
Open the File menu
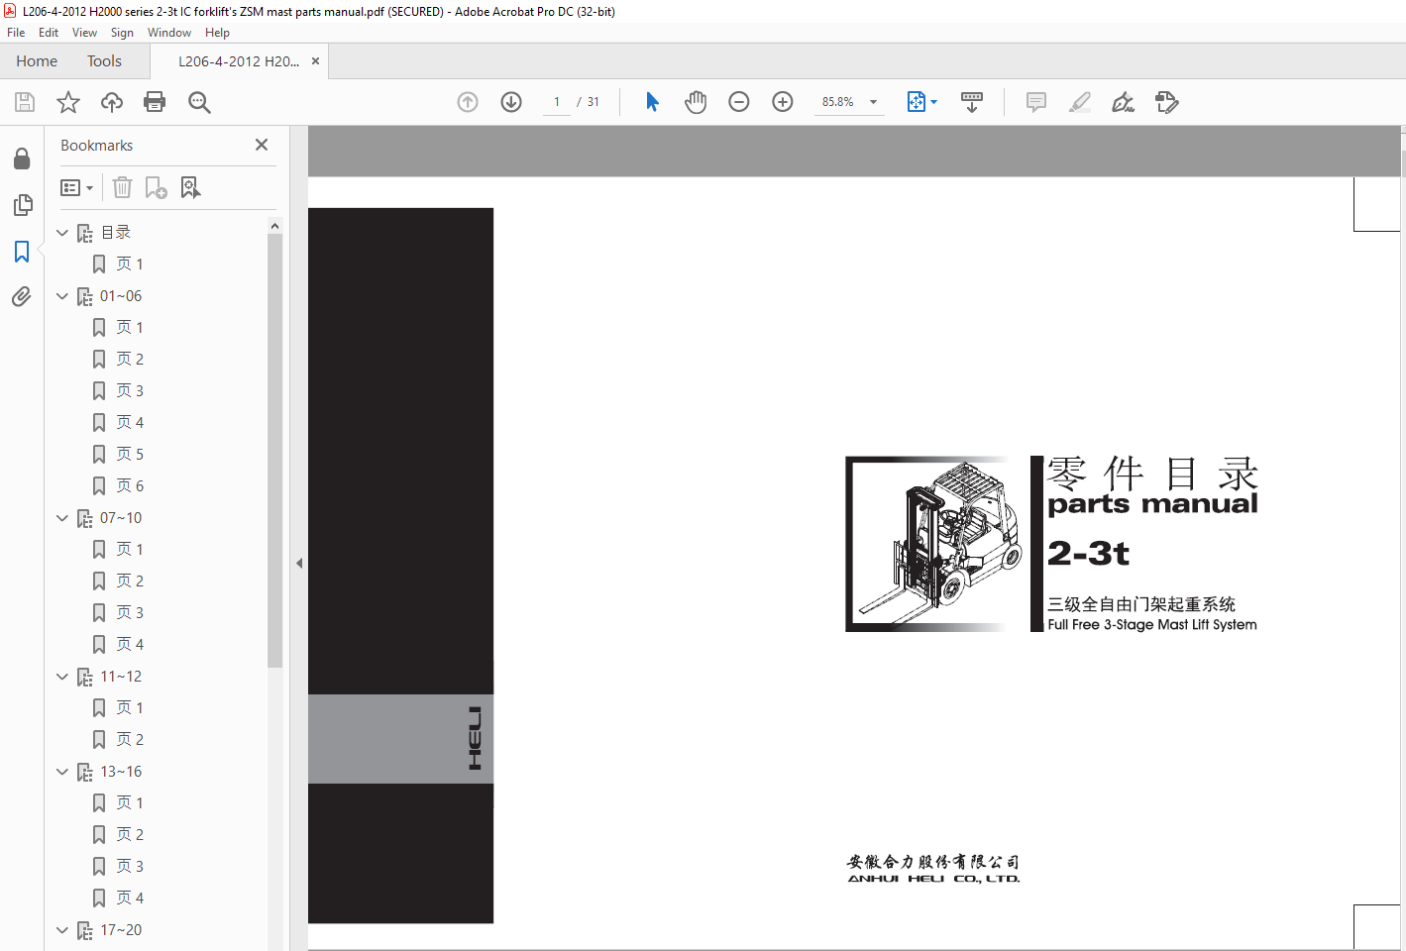(x=16, y=33)
